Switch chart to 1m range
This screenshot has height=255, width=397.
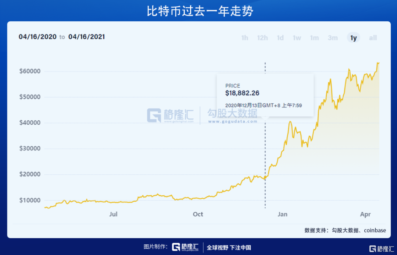coord(314,38)
